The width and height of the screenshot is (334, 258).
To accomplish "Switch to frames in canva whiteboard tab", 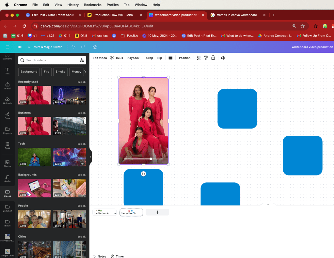I will coord(236,15).
